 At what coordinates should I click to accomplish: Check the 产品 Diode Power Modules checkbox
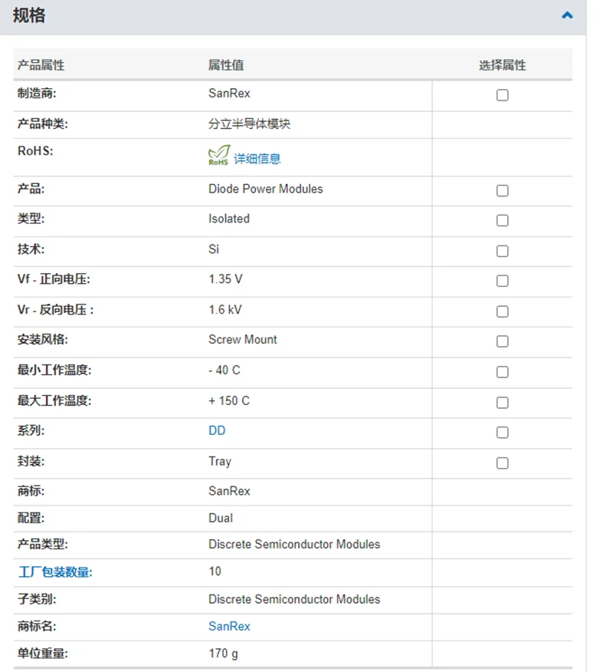[502, 191]
